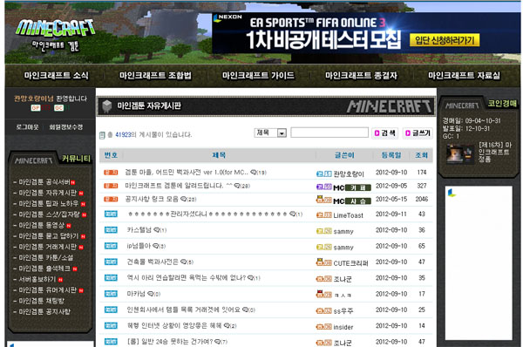Click 입단 신청하러가기 yellow button
Image resolution: width=523 pixels, height=347 pixels.
tap(445, 40)
